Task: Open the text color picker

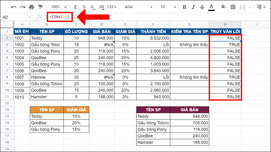Action: [211, 7]
